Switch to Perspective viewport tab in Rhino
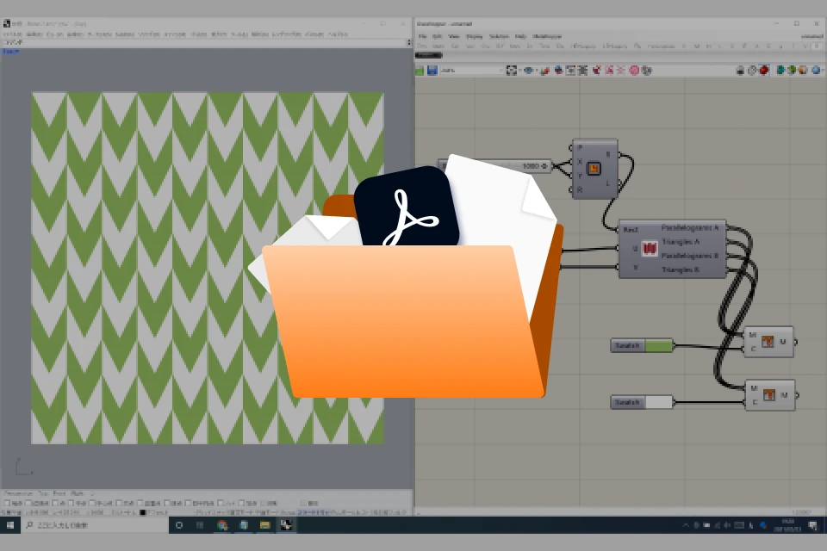 point(18,494)
